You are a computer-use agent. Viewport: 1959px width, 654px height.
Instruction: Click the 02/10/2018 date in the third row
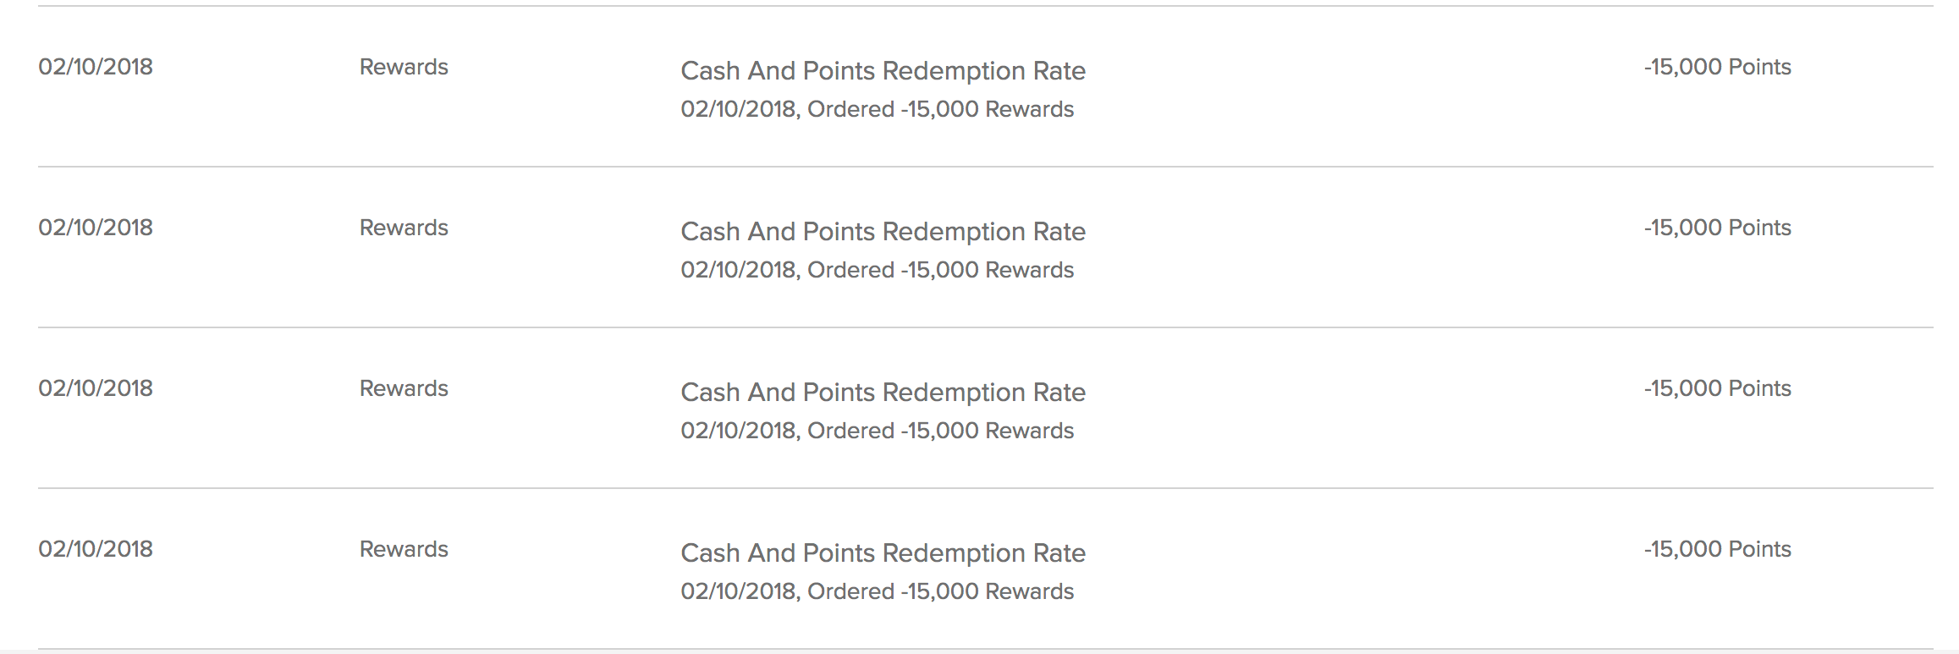click(96, 388)
